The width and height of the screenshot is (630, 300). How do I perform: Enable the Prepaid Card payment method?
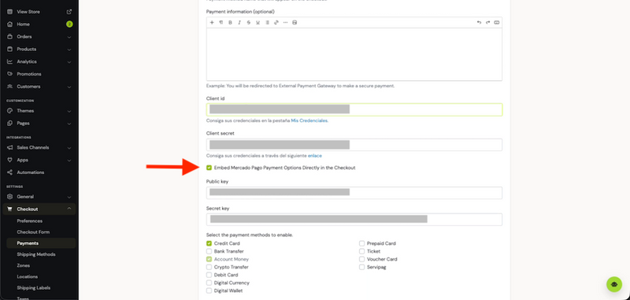point(362,243)
